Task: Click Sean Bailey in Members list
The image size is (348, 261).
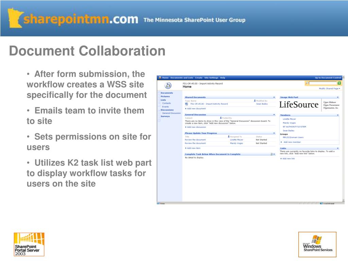Action: point(289,131)
